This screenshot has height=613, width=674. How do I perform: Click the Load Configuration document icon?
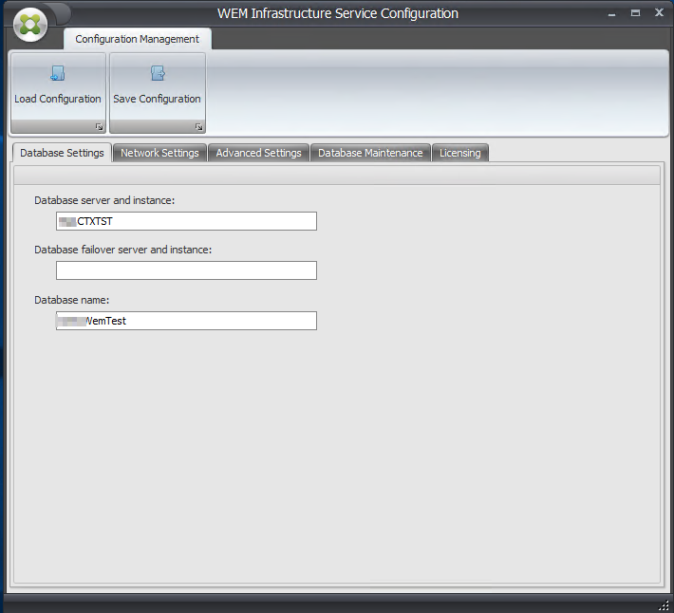pos(57,73)
